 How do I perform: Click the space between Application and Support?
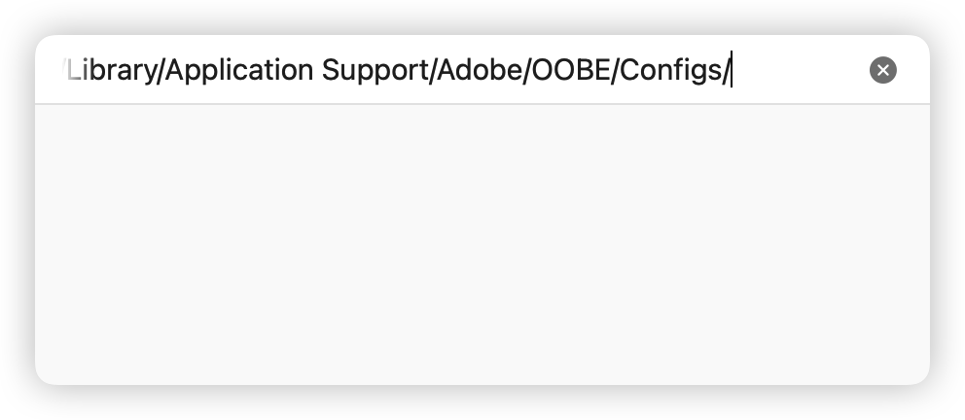click(317, 70)
